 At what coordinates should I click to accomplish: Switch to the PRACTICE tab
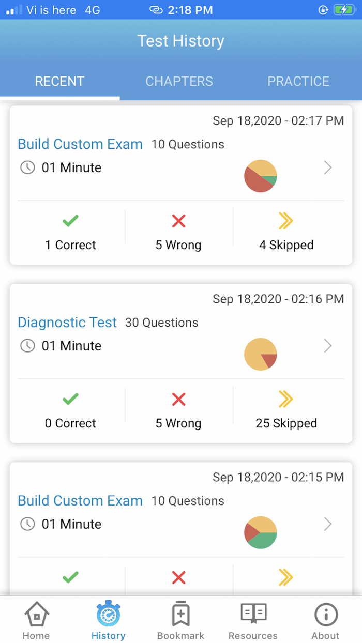point(298,81)
